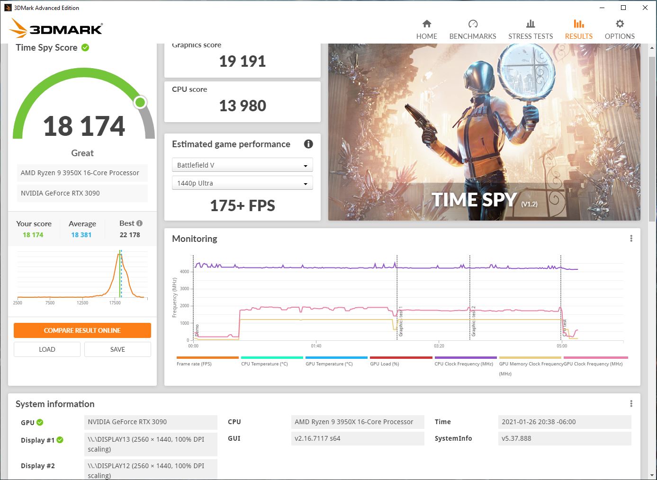Viewport: 657px width, 480px height.
Task: Click the Time Spy artwork thumbnail
Action: (x=484, y=132)
